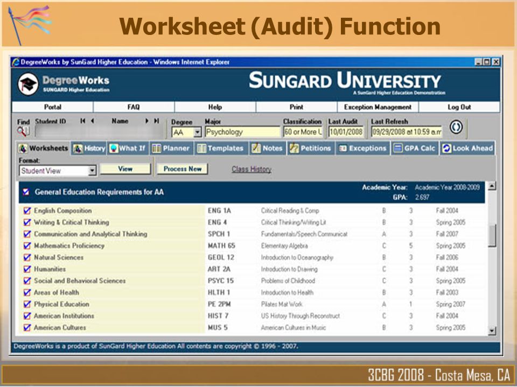Click course code HIST 7
This screenshot has width=517, height=387.
pyautogui.click(x=218, y=316)
